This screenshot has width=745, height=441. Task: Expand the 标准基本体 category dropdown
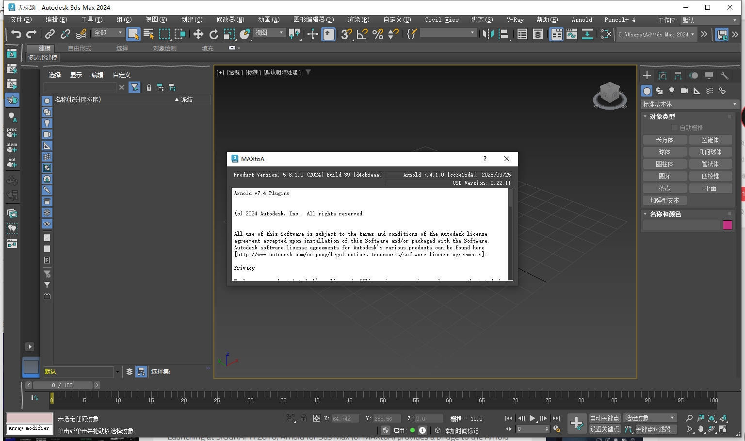(689, 104)
